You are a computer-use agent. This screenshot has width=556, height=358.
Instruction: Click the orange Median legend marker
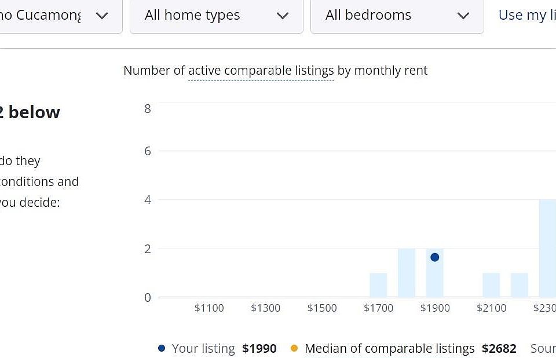pyautogui.click(x=294, y=348)
